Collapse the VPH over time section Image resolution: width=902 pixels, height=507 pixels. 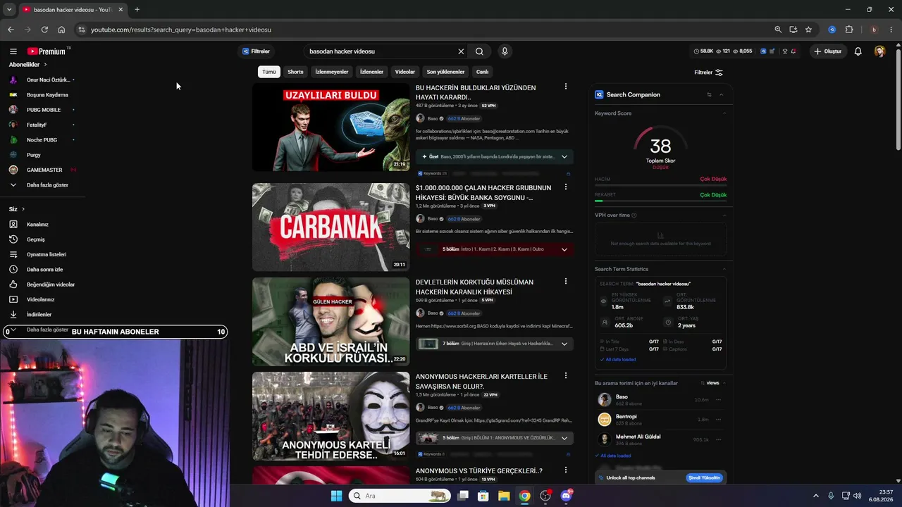[x=724, y=215]
